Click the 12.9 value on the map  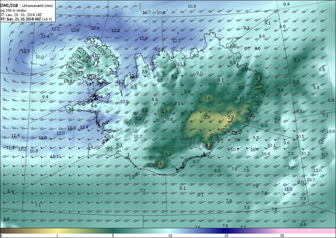pyautogui.click(x=95, y=28)
